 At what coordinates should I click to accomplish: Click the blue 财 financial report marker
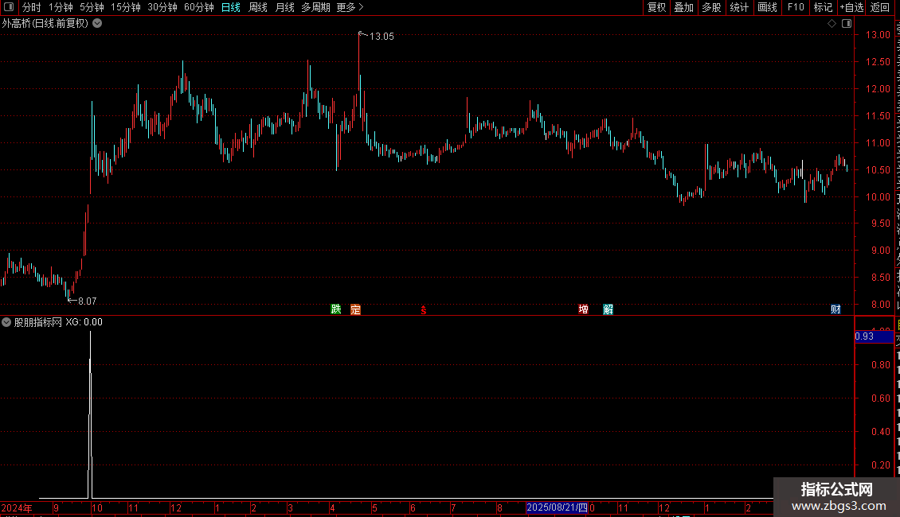(835, 309)
